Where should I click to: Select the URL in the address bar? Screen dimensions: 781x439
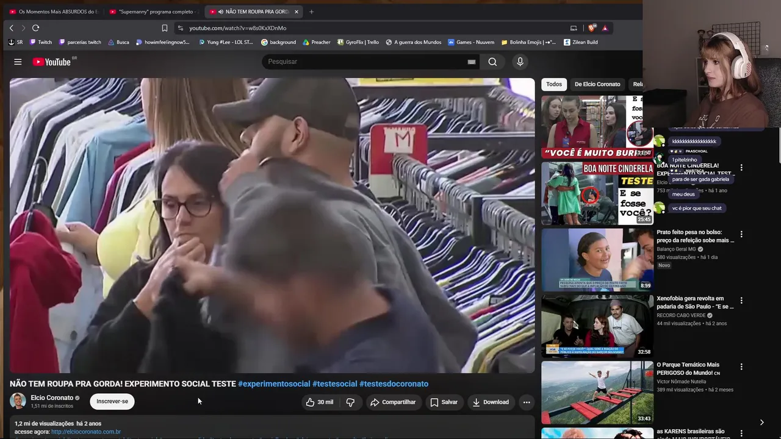(237, 28)
